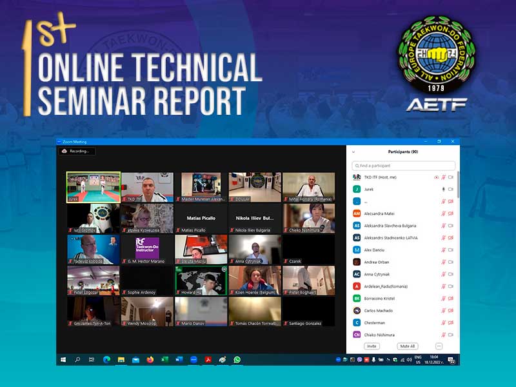Viewport: 516px width, 387px height.
Task: Toggle Carlos Machado's muted microphone icon
Action: (444, 311)
